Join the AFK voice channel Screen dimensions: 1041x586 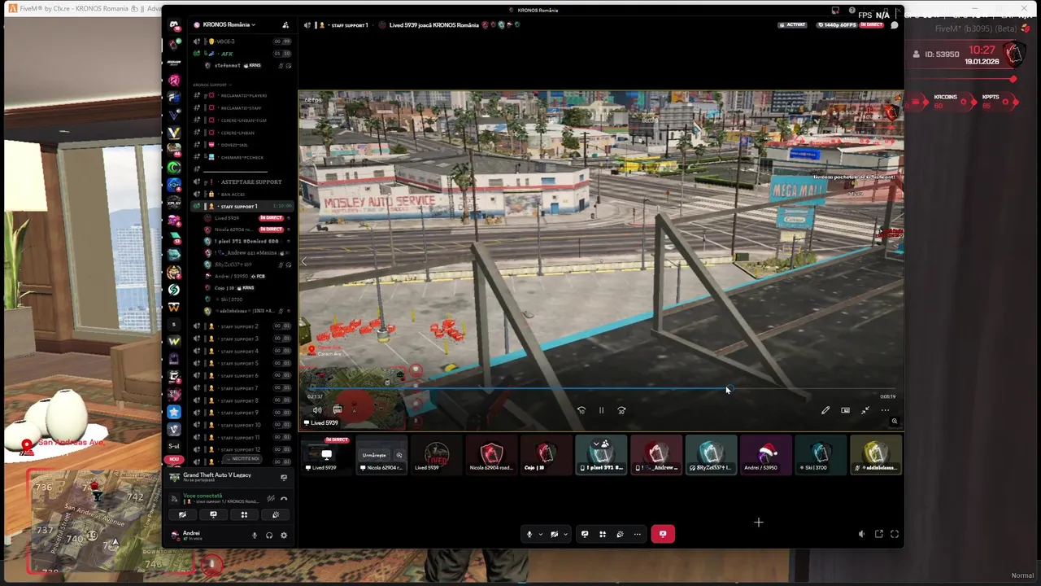coord(242,54)
